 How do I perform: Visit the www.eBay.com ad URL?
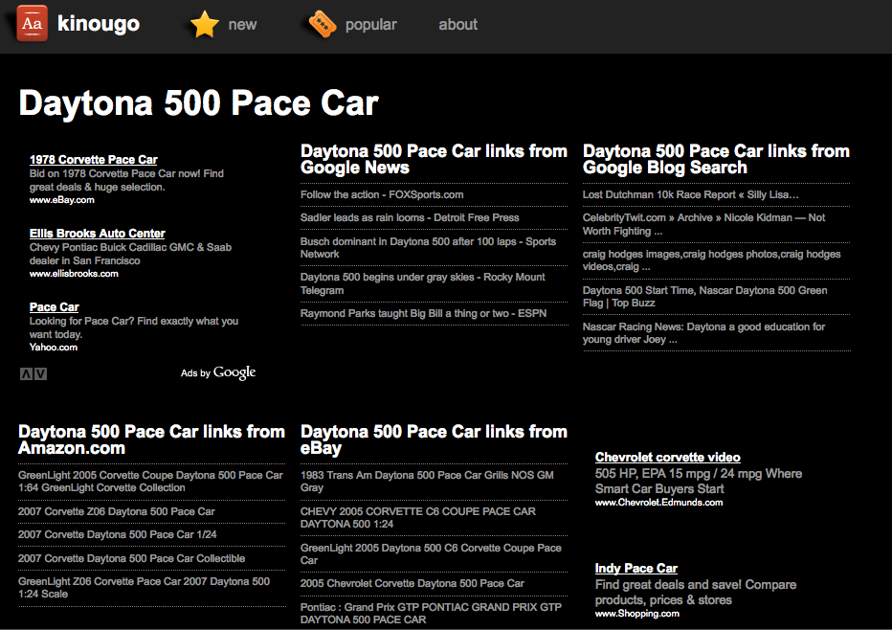pyautogui.click(x=62, y=200)
